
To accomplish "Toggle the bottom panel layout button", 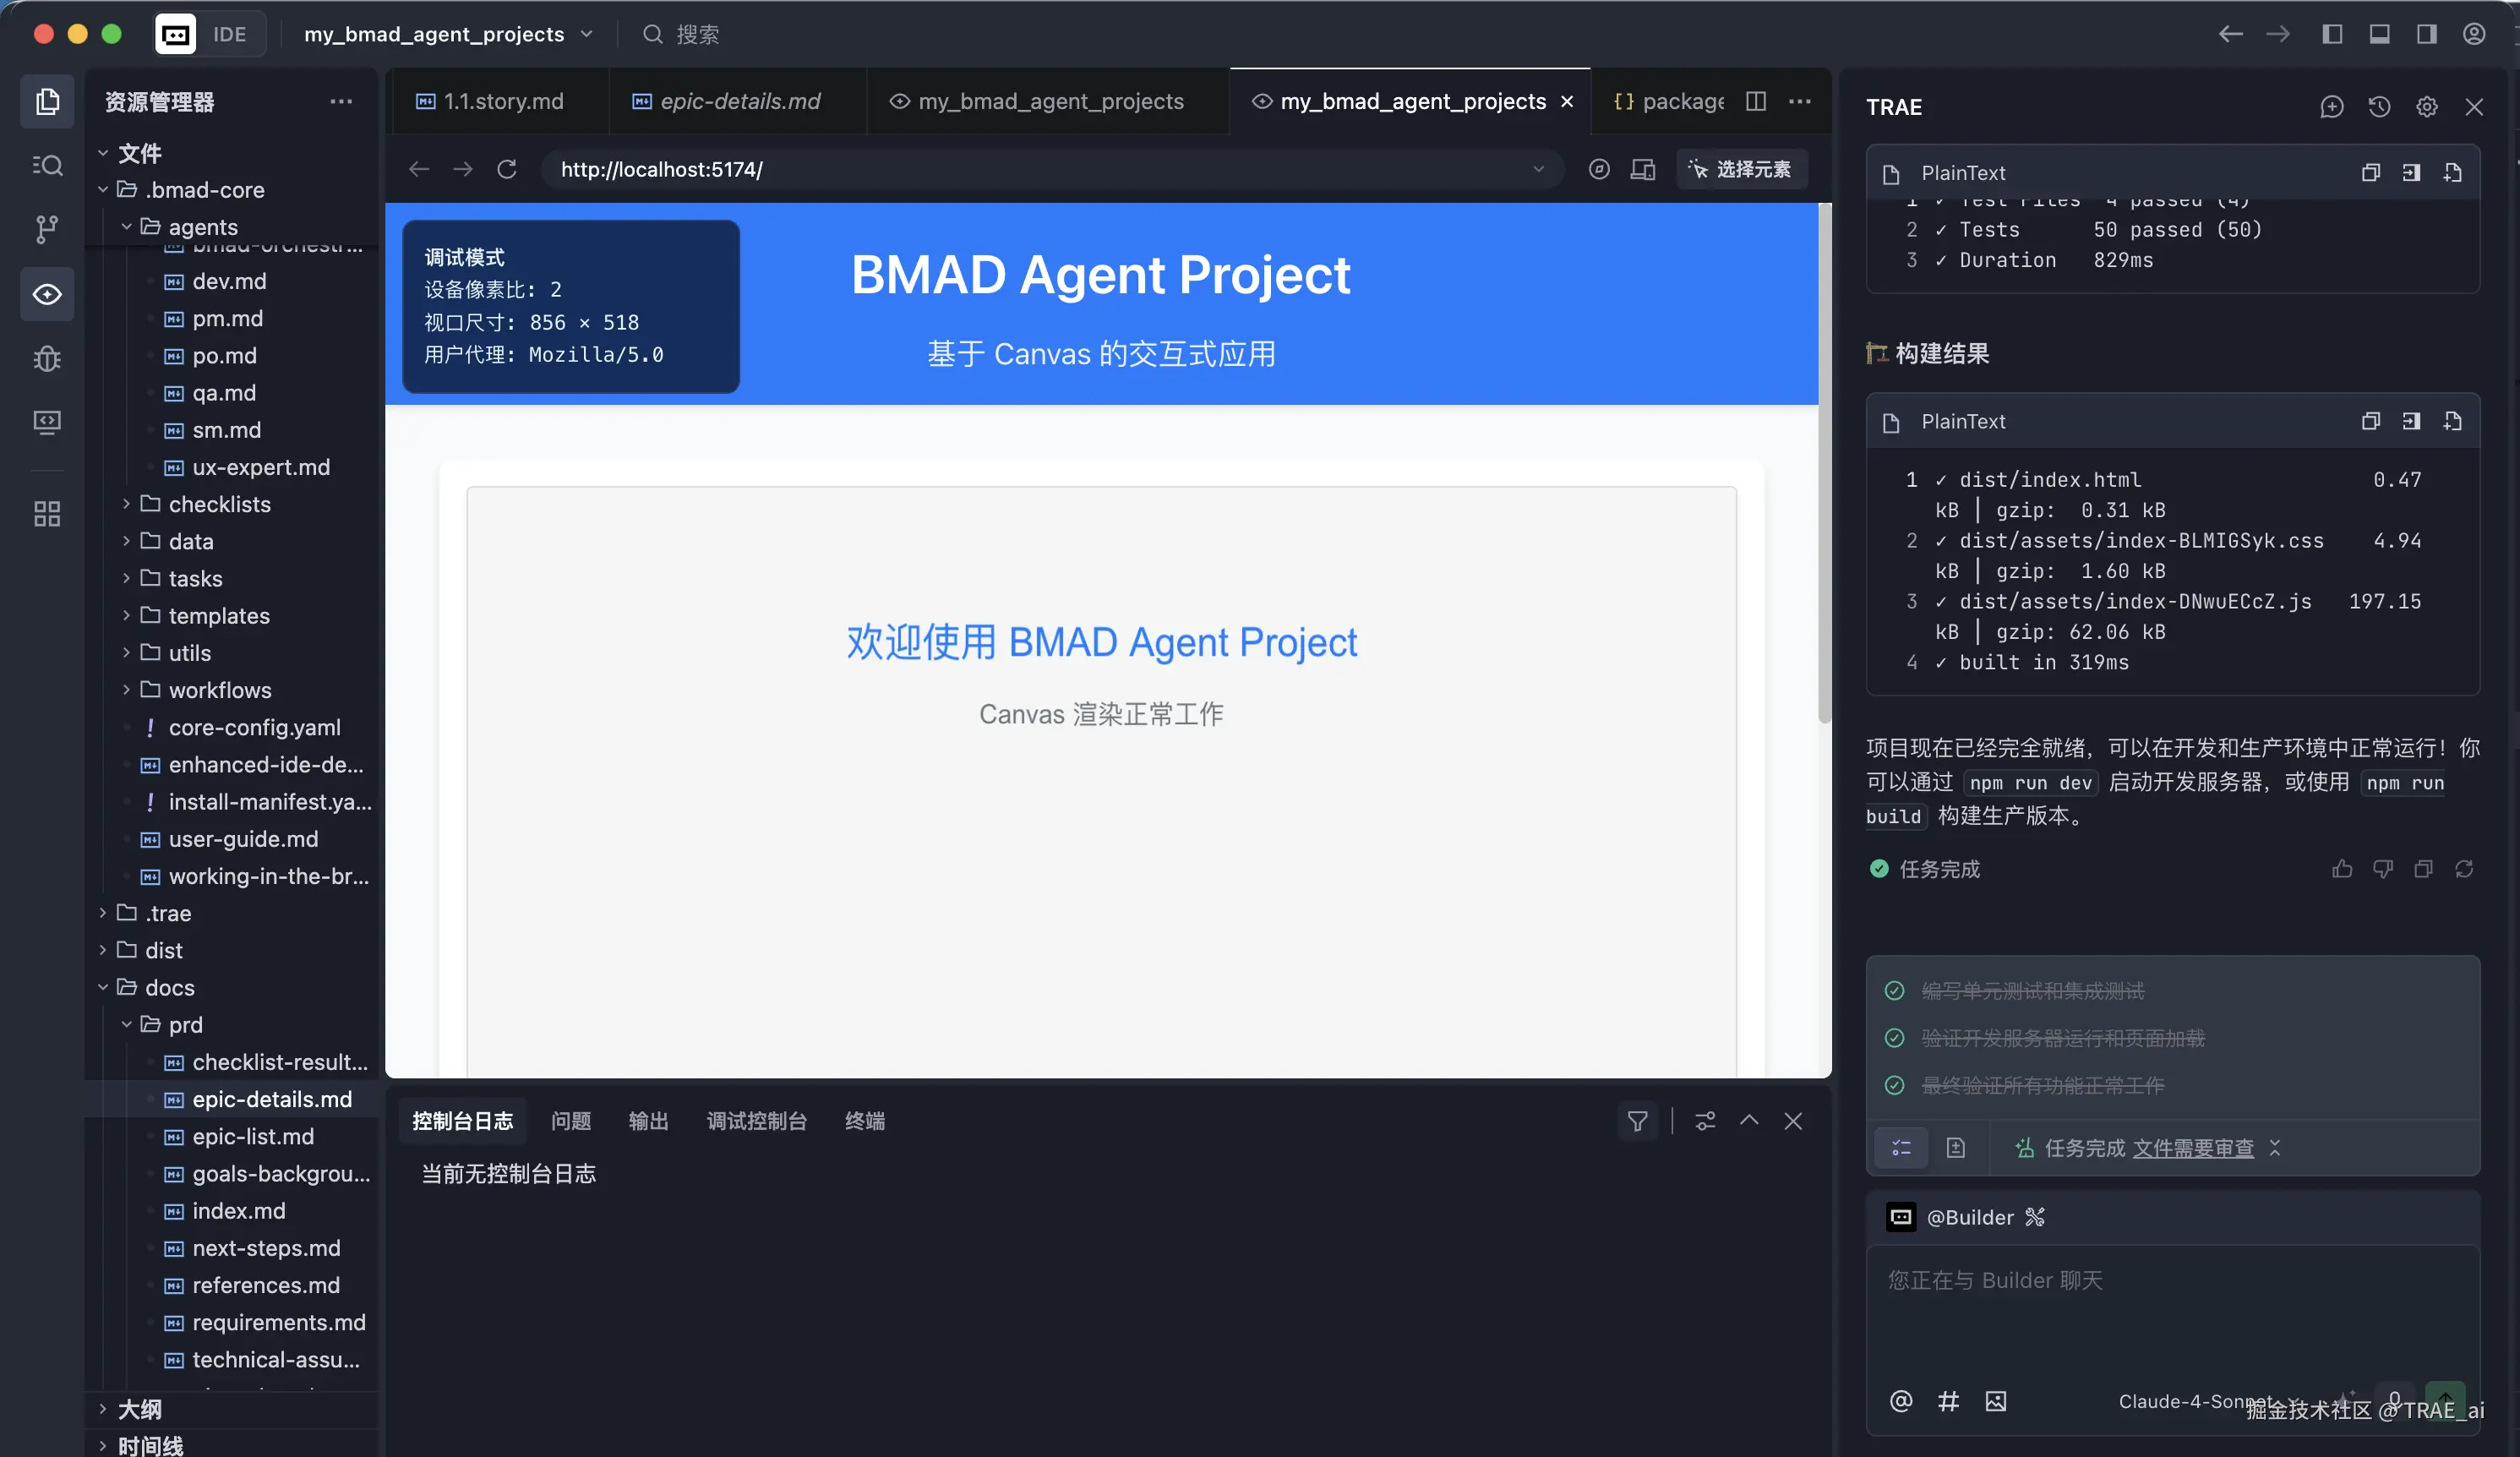I will 2379,34.
